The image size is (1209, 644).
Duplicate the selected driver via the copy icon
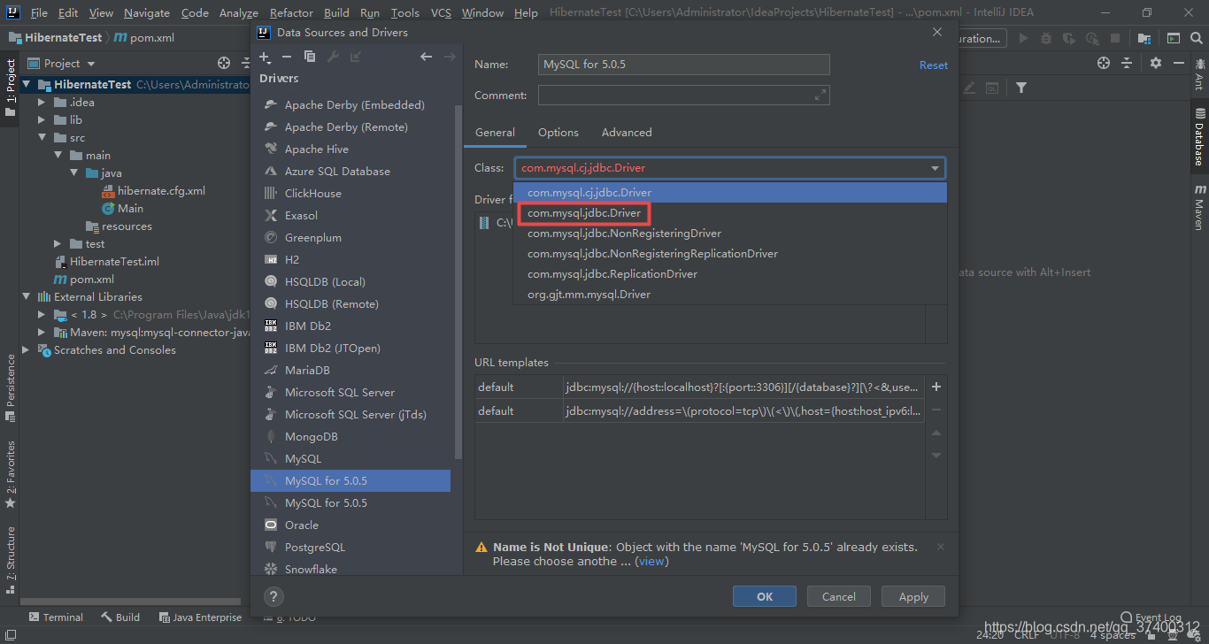[310, 57]
